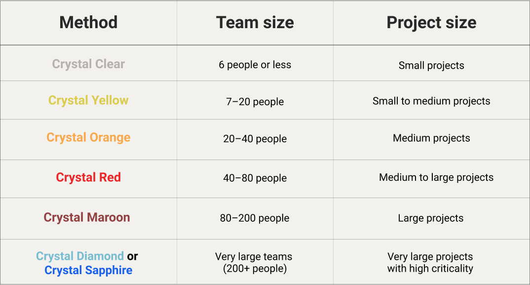Select the Crystal Orange method name

click(x=88, y=137)
